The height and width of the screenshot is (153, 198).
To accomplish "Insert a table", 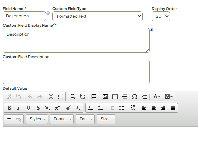I will pyautogui.click(x=115, y=97).
